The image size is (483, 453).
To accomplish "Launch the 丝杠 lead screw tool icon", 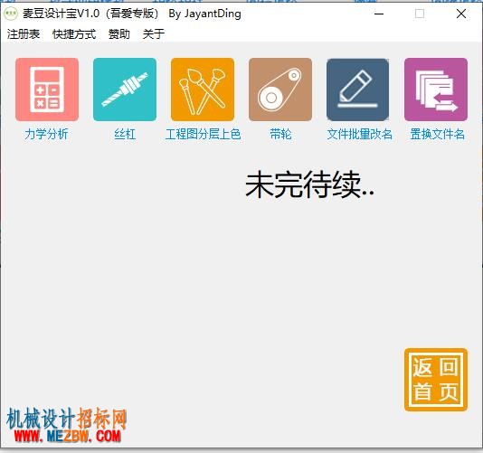I will [125, 90].
